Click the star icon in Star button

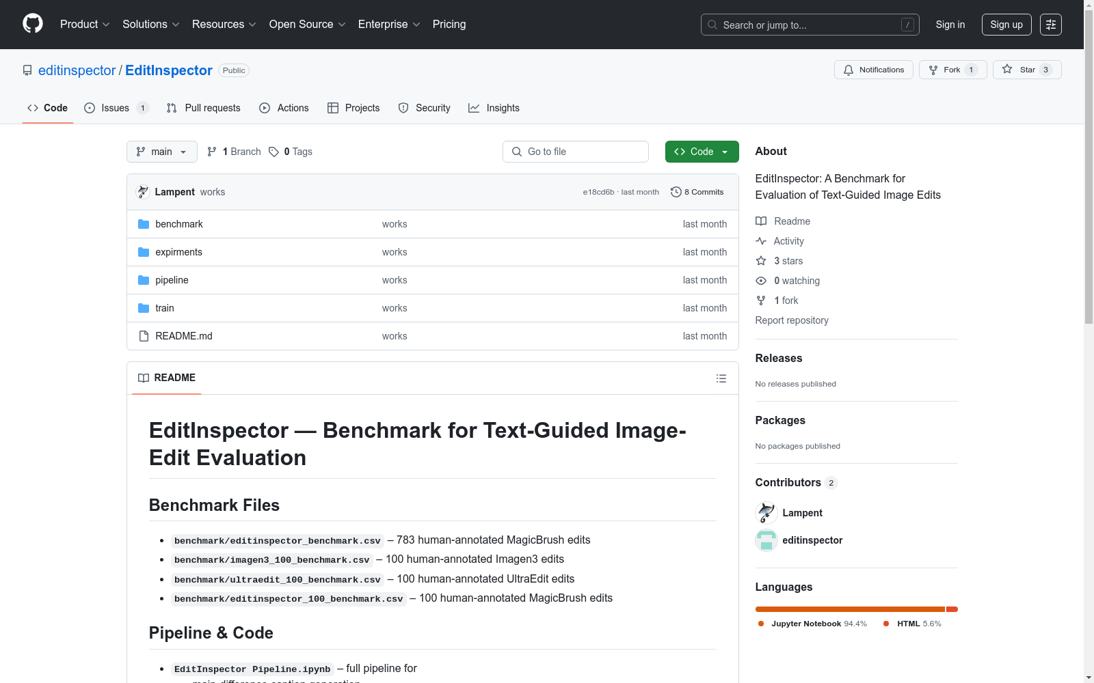pyautogui.click(x=1007, y=70)
